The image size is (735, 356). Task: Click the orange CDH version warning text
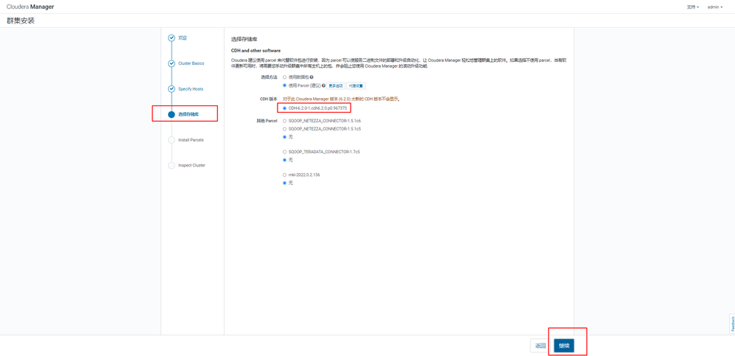tap(341, 100)
